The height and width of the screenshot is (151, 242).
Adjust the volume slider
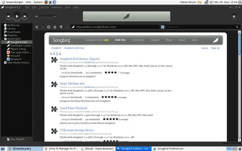[47, 16]
